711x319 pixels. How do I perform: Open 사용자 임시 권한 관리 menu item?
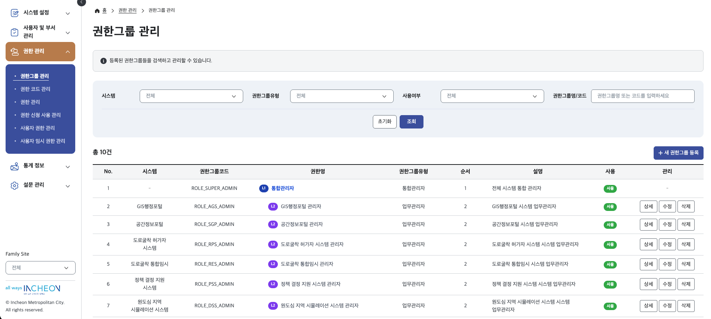click(x=42, y=141)
